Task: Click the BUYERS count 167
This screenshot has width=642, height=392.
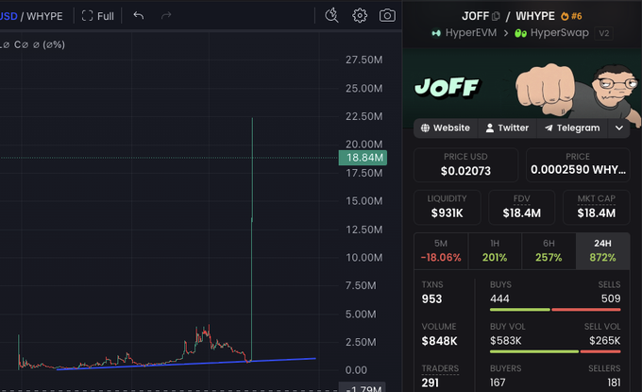Action: 498,383
